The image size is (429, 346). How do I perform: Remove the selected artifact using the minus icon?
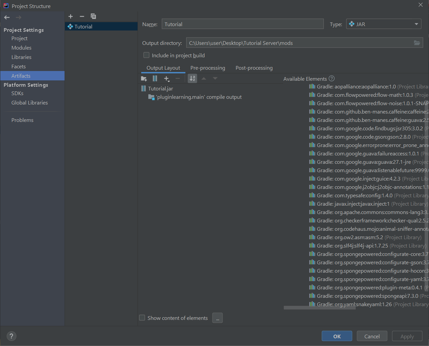[82, 16]
